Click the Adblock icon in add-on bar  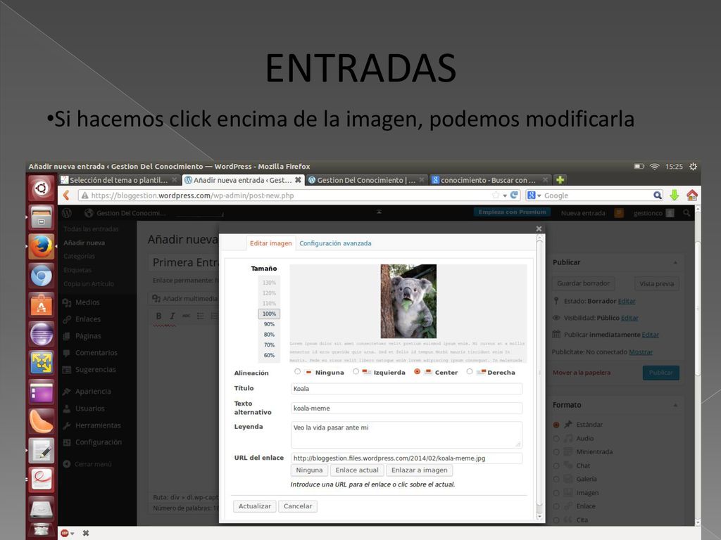(x=65, y=533)
